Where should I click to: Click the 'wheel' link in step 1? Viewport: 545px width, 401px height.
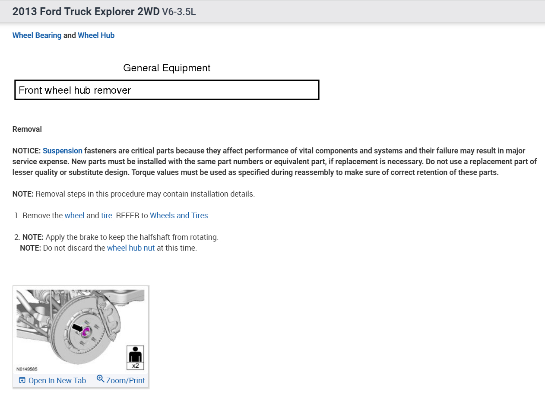pos(74,215)
